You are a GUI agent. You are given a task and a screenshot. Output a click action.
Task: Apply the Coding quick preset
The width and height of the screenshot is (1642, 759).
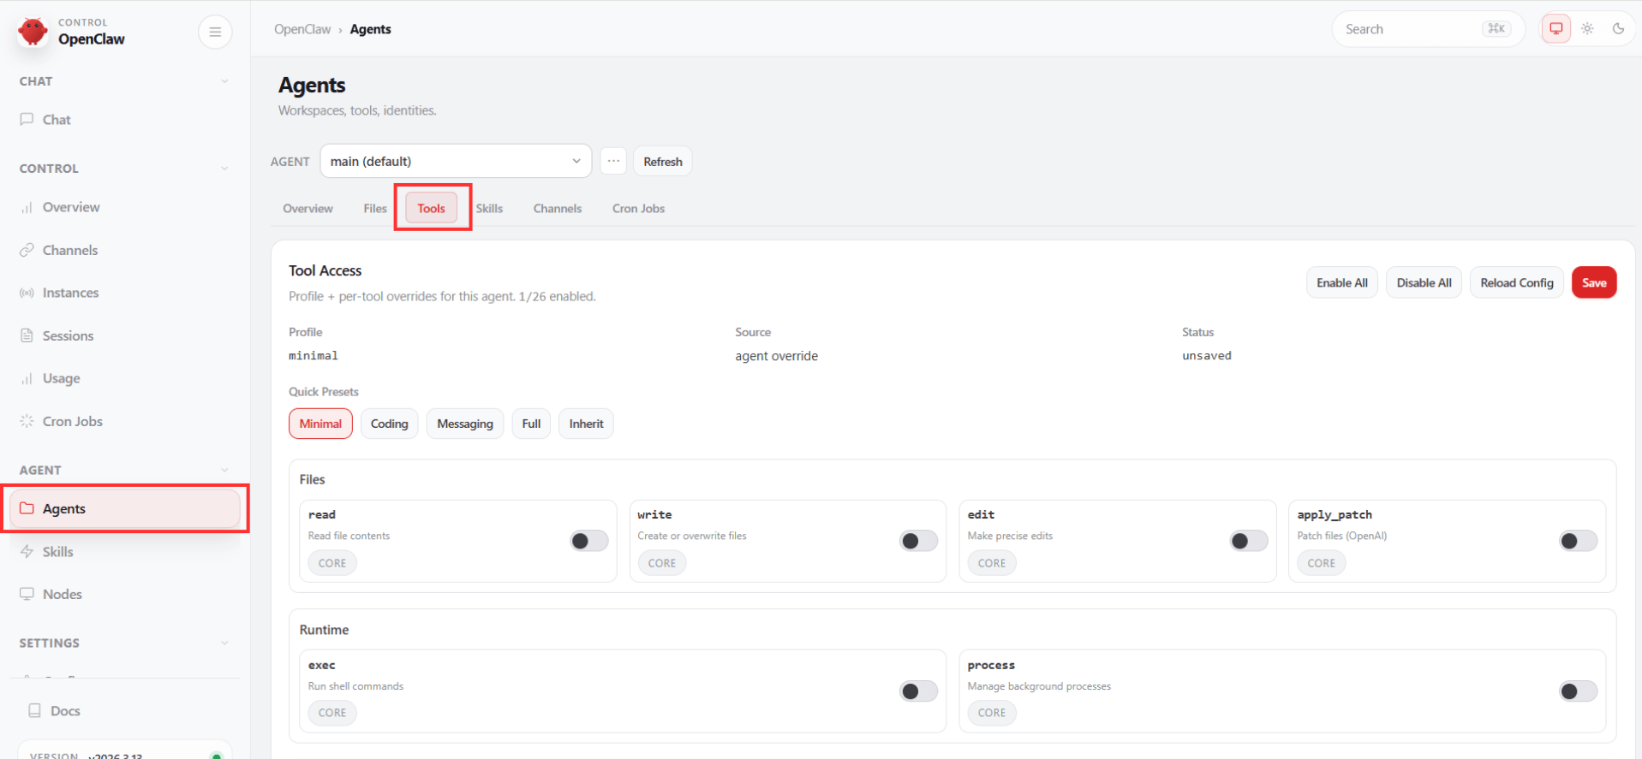tap(389, 424)
